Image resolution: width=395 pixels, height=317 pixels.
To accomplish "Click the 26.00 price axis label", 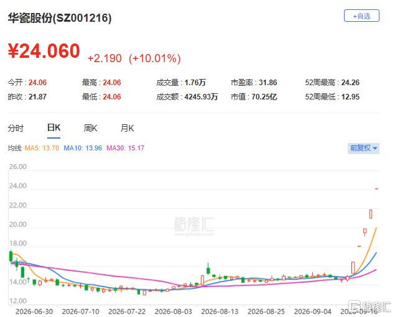I will (x=17, y=167).
